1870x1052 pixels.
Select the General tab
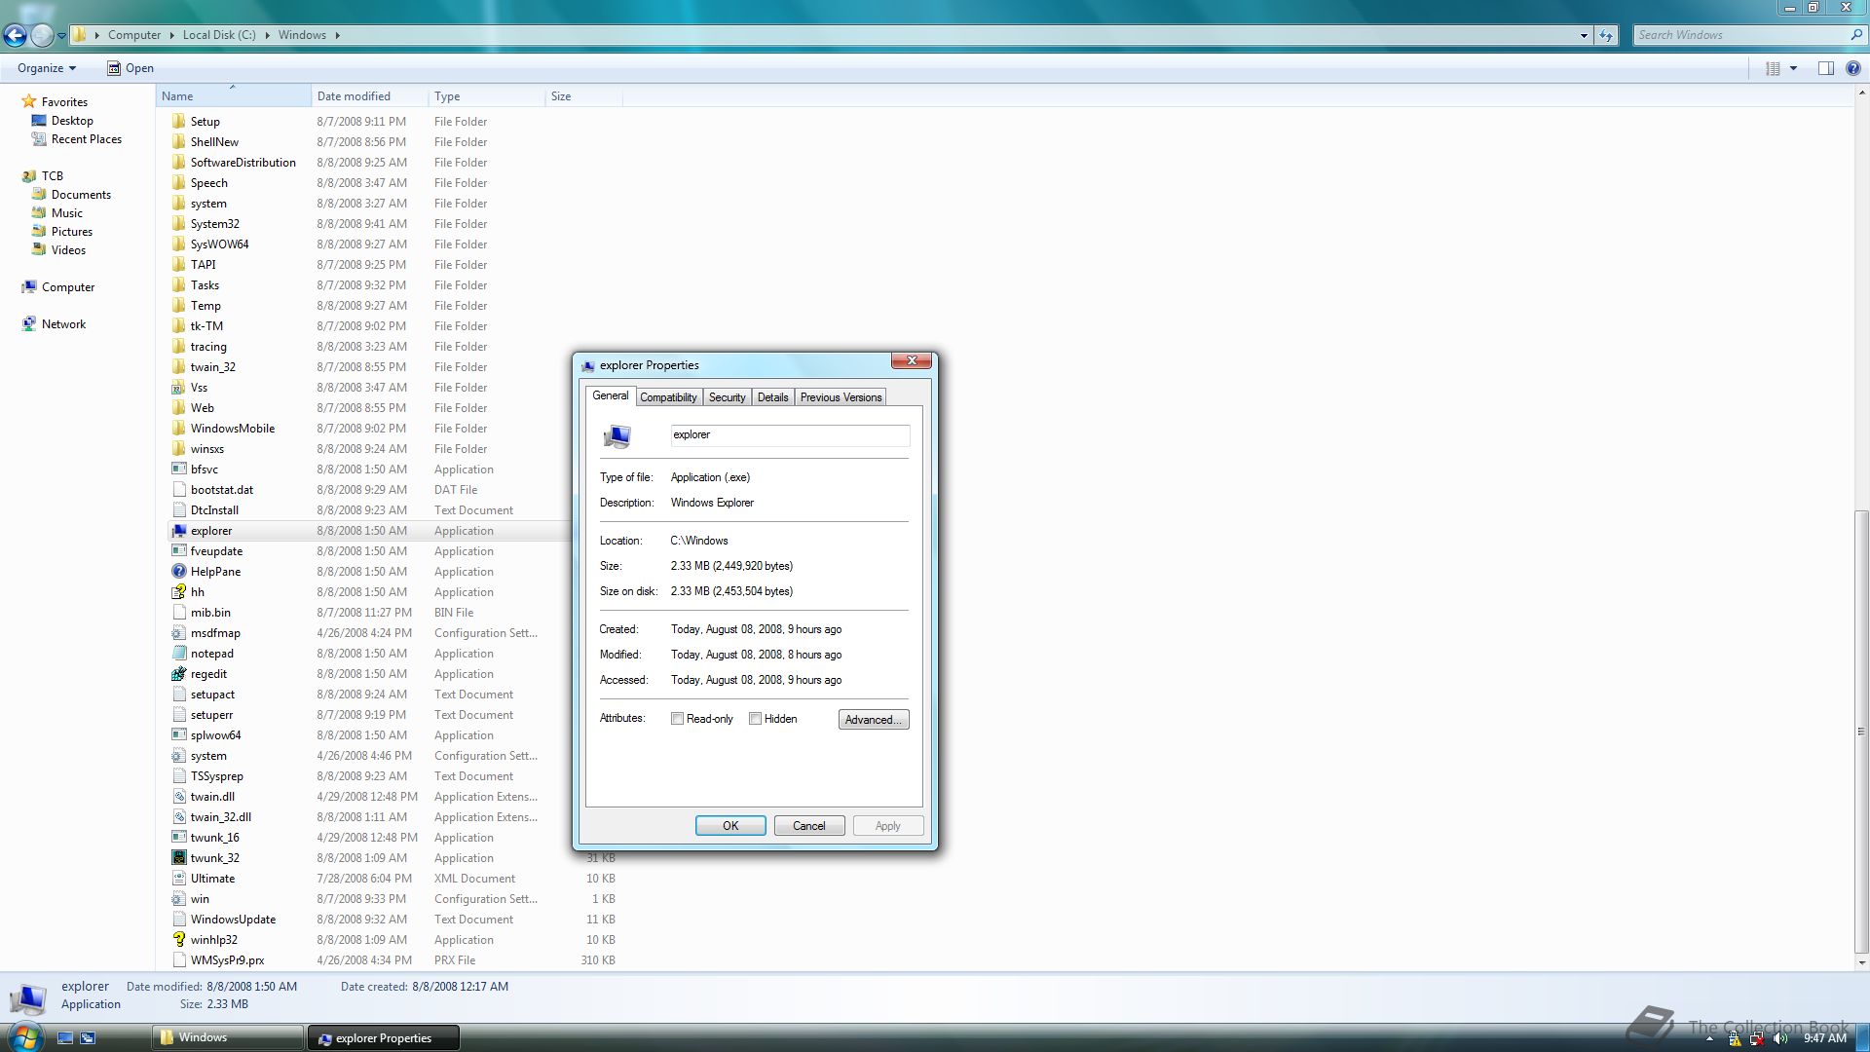pos(611,395)
